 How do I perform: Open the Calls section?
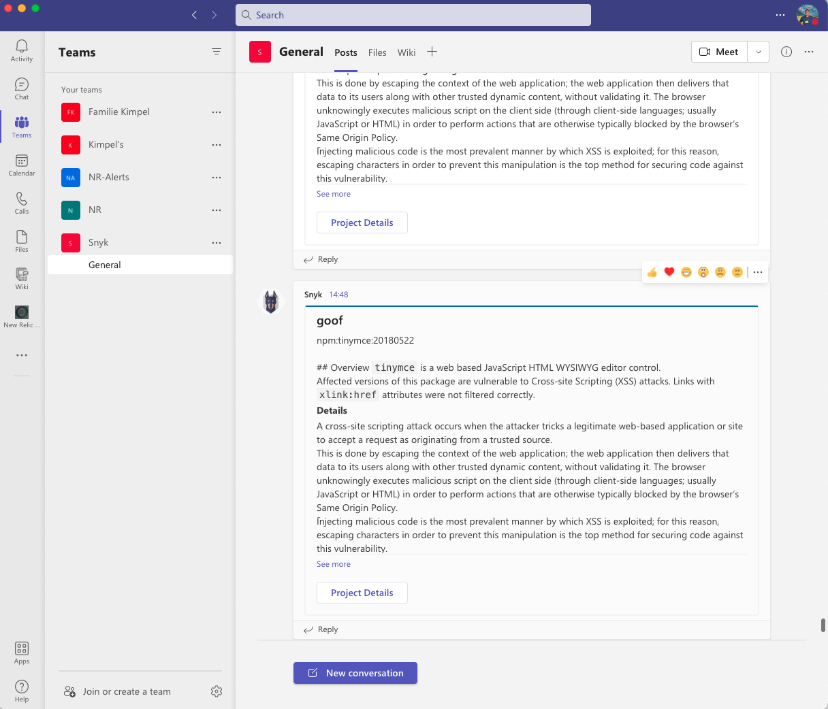(22, 203)
